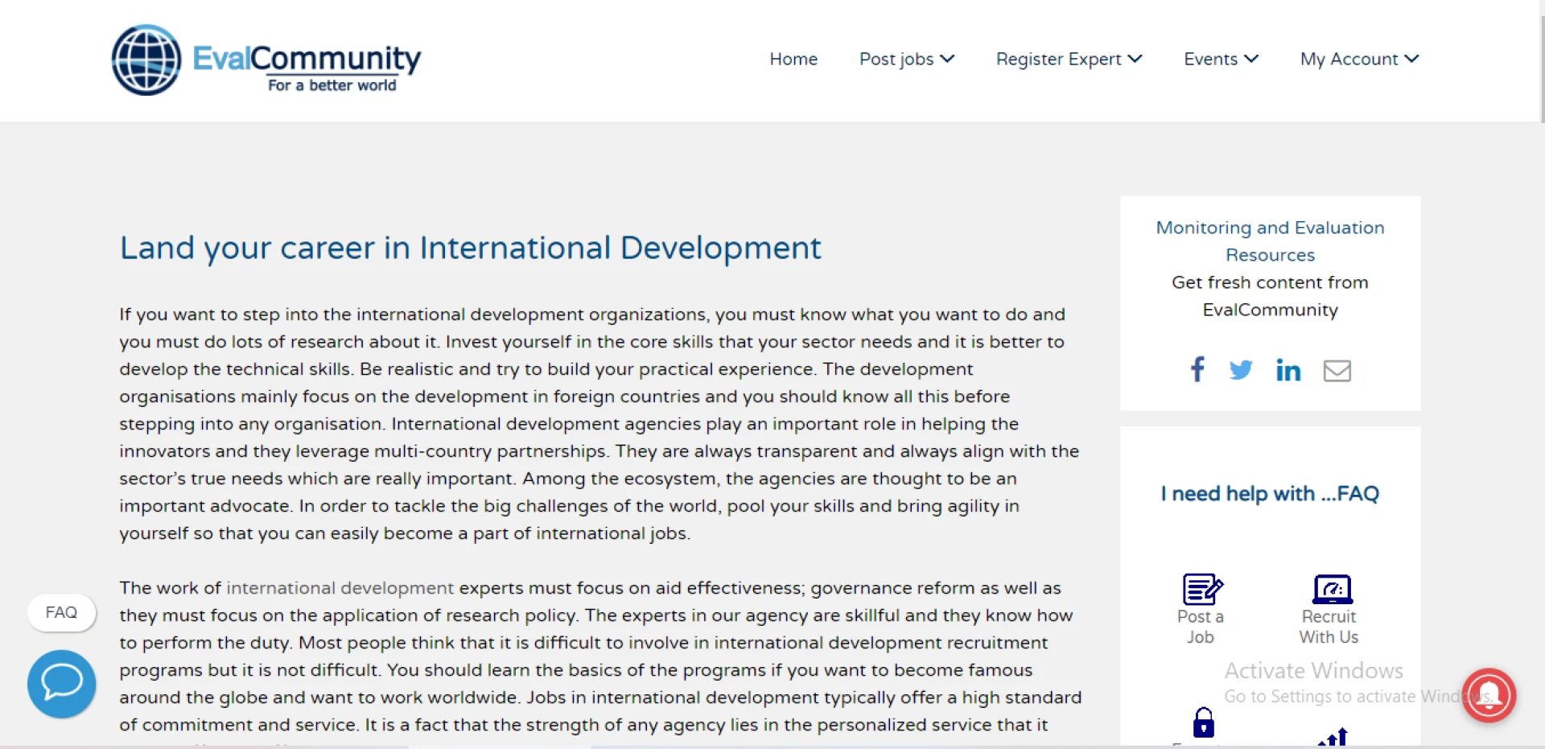Open the Facebook social icon
The height and width of the screenshot is (749, 1545).
[1197, 369]
